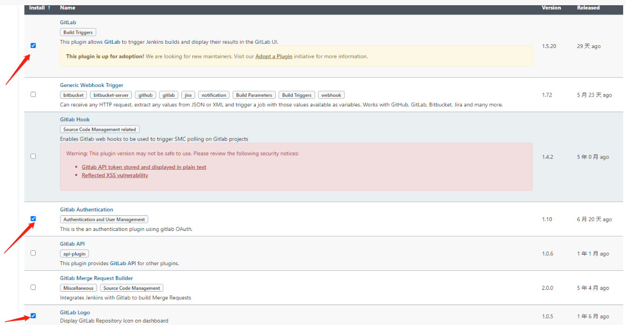This screenshot has width=626, height=325.
Task: Click the github tag
Action: pyautogui.click(x=146, y=95)
